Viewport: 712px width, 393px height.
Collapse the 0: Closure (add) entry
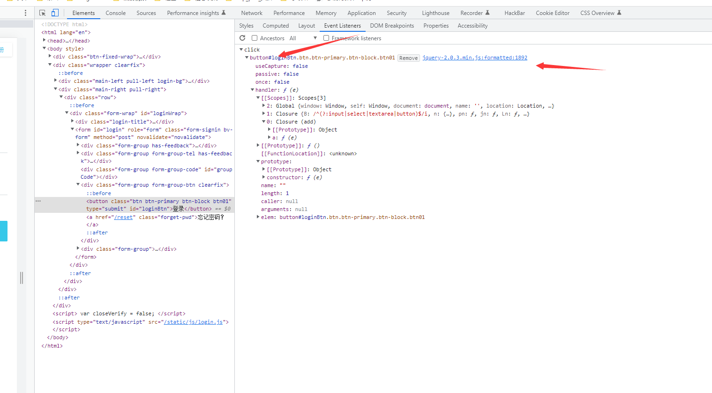(264, 122)
